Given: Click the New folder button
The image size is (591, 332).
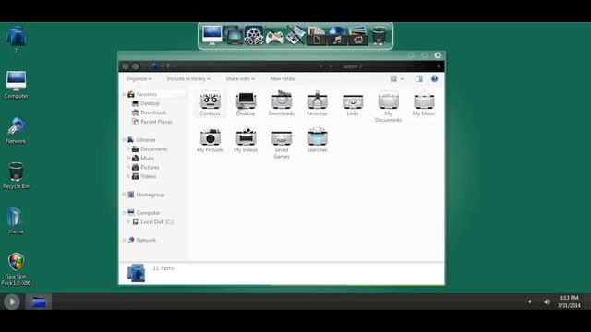Looking at the screenshot, I should (283, 78).
